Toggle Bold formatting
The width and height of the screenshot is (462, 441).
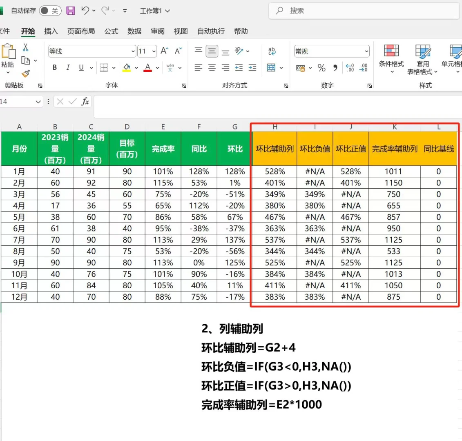54,67
